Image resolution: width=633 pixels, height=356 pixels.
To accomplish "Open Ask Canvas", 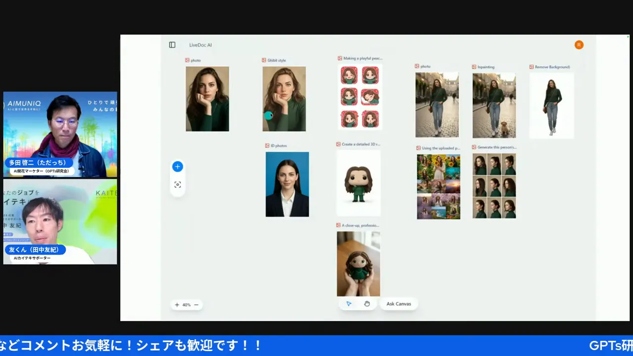I will pyautogui.click(x=399, y=303).
